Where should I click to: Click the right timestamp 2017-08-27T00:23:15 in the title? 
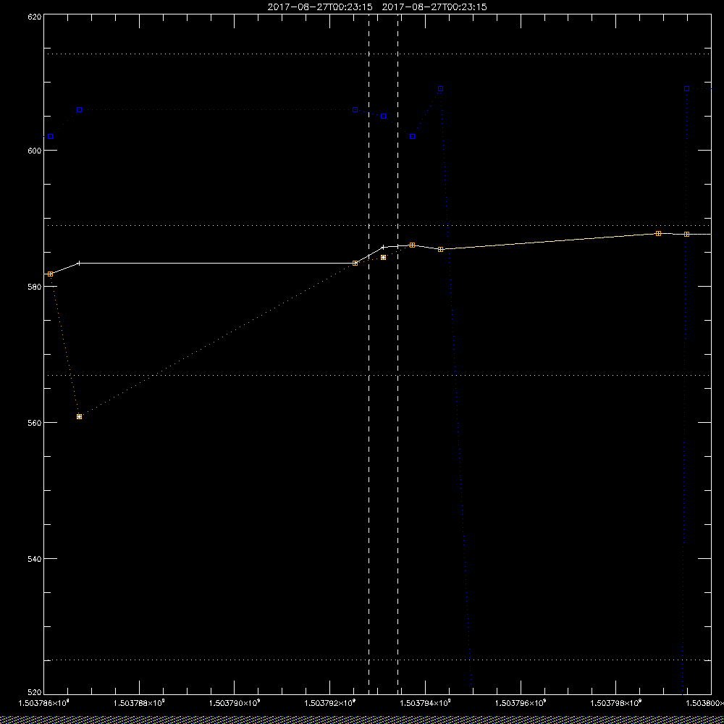[434, 7]
